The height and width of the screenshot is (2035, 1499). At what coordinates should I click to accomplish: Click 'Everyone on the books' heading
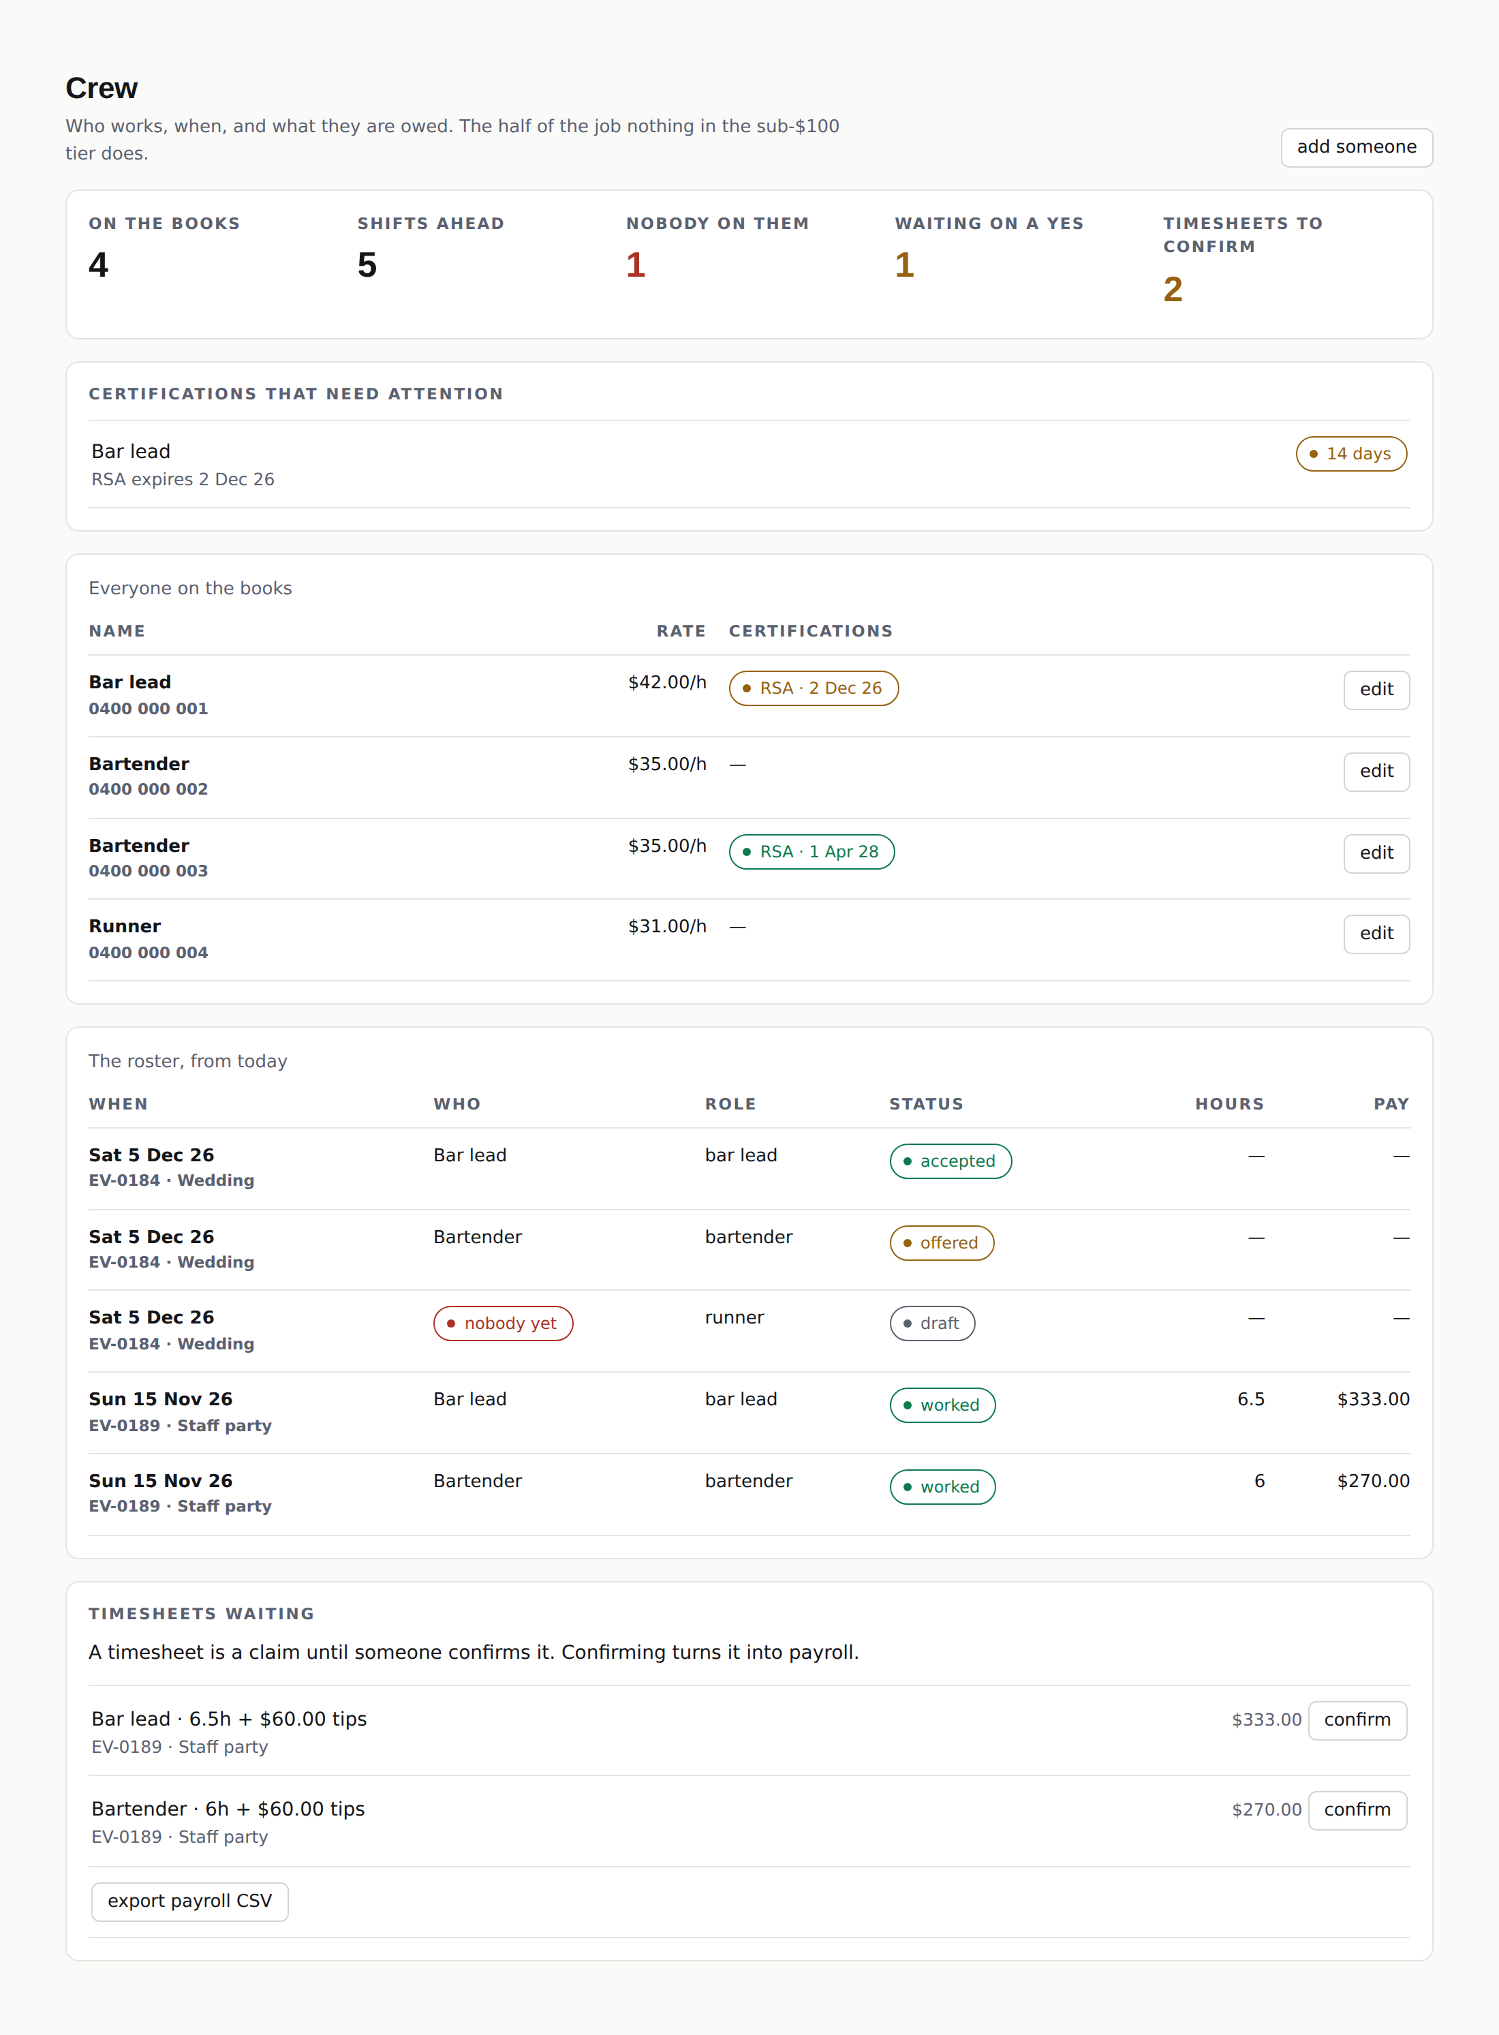point(189,588)
